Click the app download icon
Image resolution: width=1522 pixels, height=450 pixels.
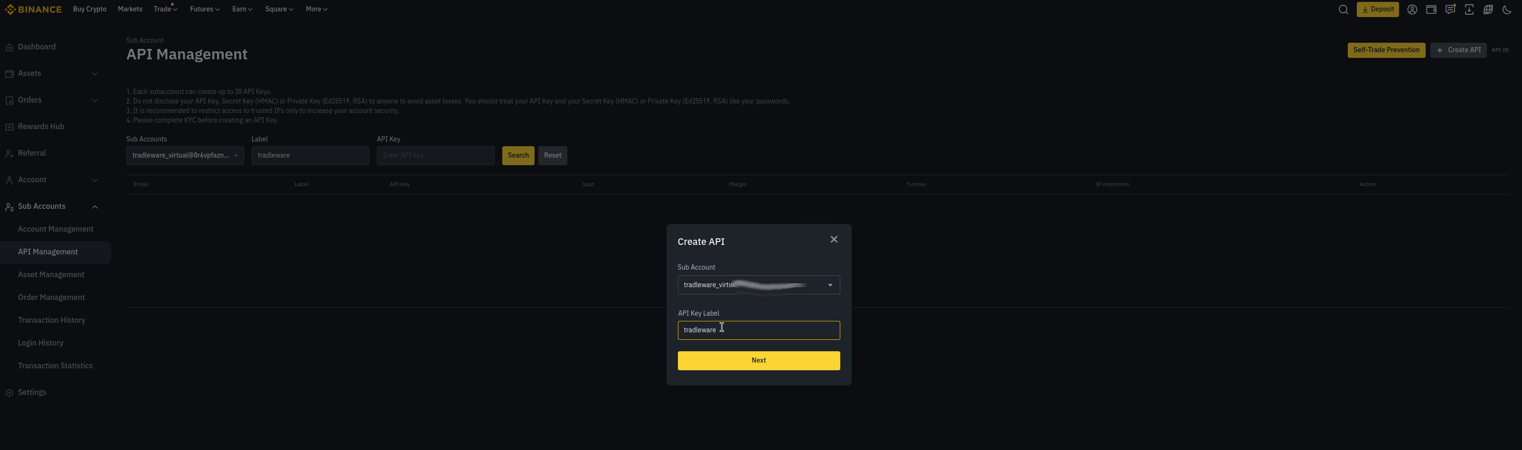coord(1469,9)
